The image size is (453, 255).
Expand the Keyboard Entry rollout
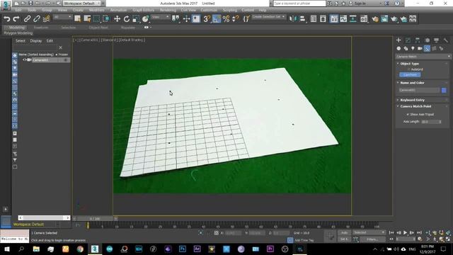pyautogui.click(x=412, y=100)
